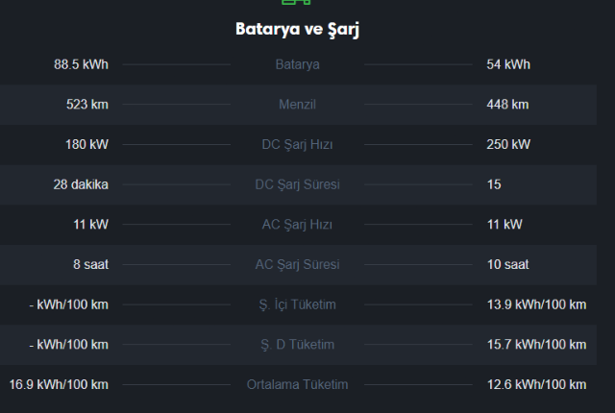Select the Ş. İçi Tüketim label
This screenshot has width=615, height=413.
pos(297,304)
